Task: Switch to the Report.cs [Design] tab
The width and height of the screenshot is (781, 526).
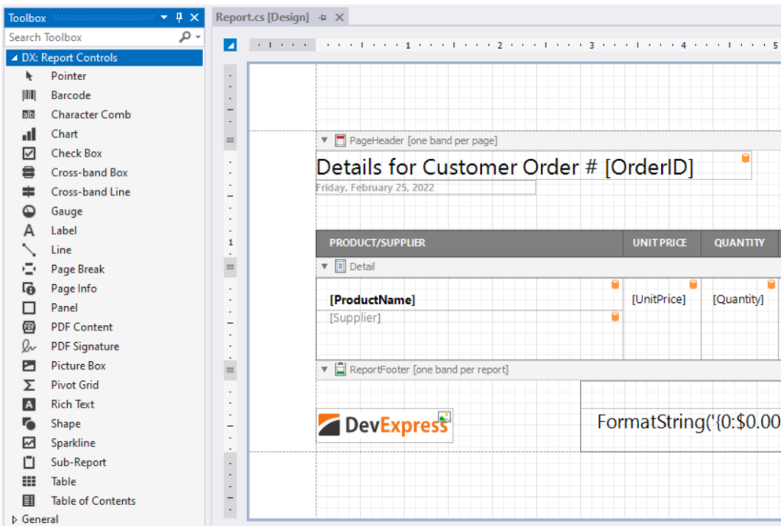Action: [x=262, y=18]
